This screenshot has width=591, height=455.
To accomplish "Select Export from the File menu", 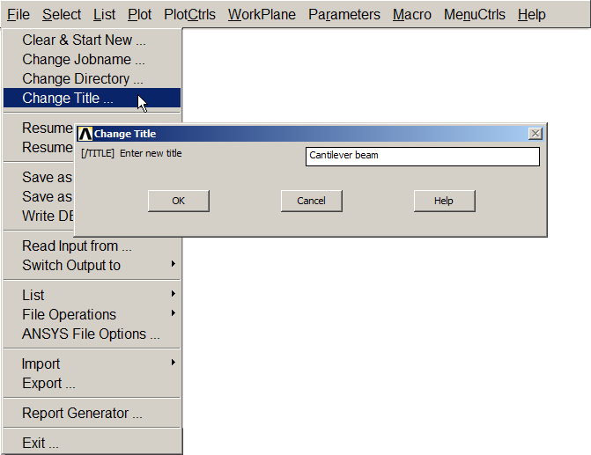I will click(x=48, y=383).
